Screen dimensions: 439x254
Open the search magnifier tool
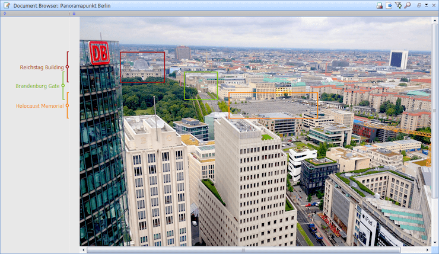pyautogui.click(x=408, y=5)
